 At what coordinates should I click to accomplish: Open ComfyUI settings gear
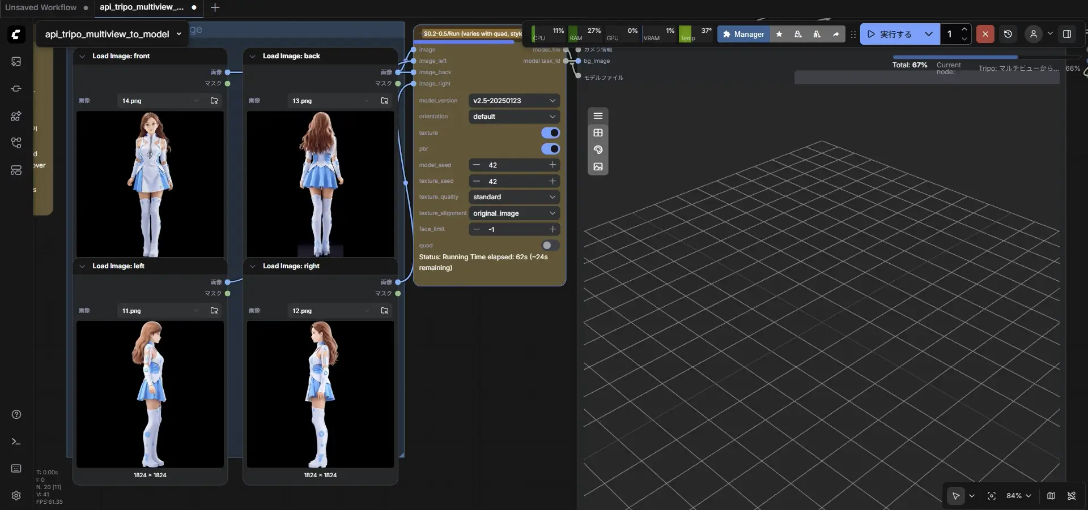click(16, 496)
